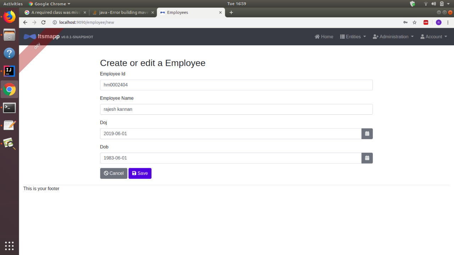Open saved passwords key icon
Screen dimensions: 454x255
pos(405,22)
